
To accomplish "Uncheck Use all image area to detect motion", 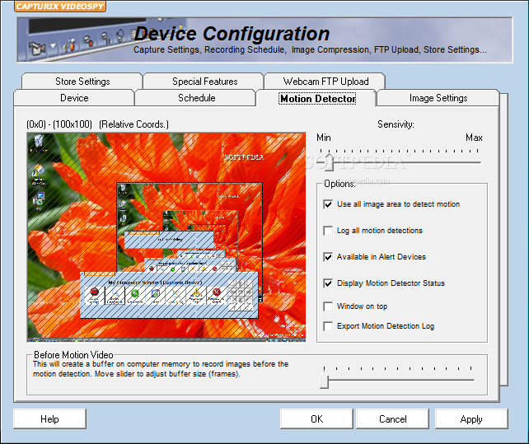I will pyautogui.click(x=328, y=204).
